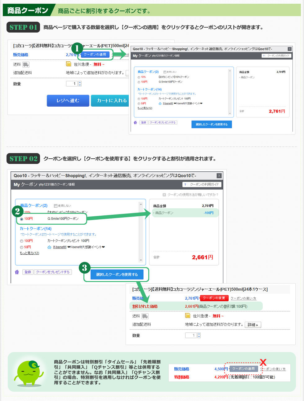The image size is (304, 401).
Task: Click the purple gift icon in the STEP 01 popup
Action: click(135, 122)
